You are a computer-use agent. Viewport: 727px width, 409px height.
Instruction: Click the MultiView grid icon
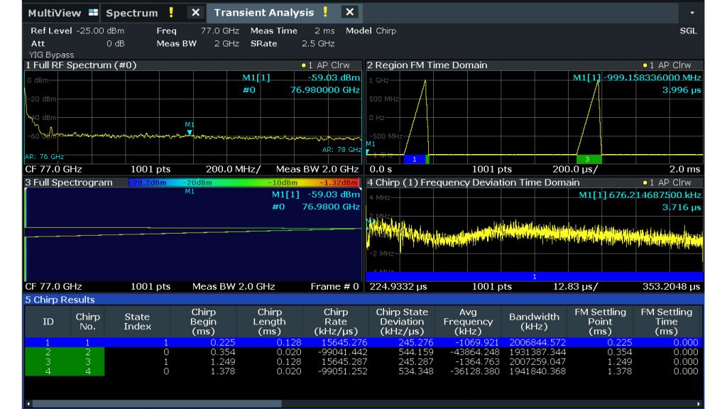[x=94, y=13]
